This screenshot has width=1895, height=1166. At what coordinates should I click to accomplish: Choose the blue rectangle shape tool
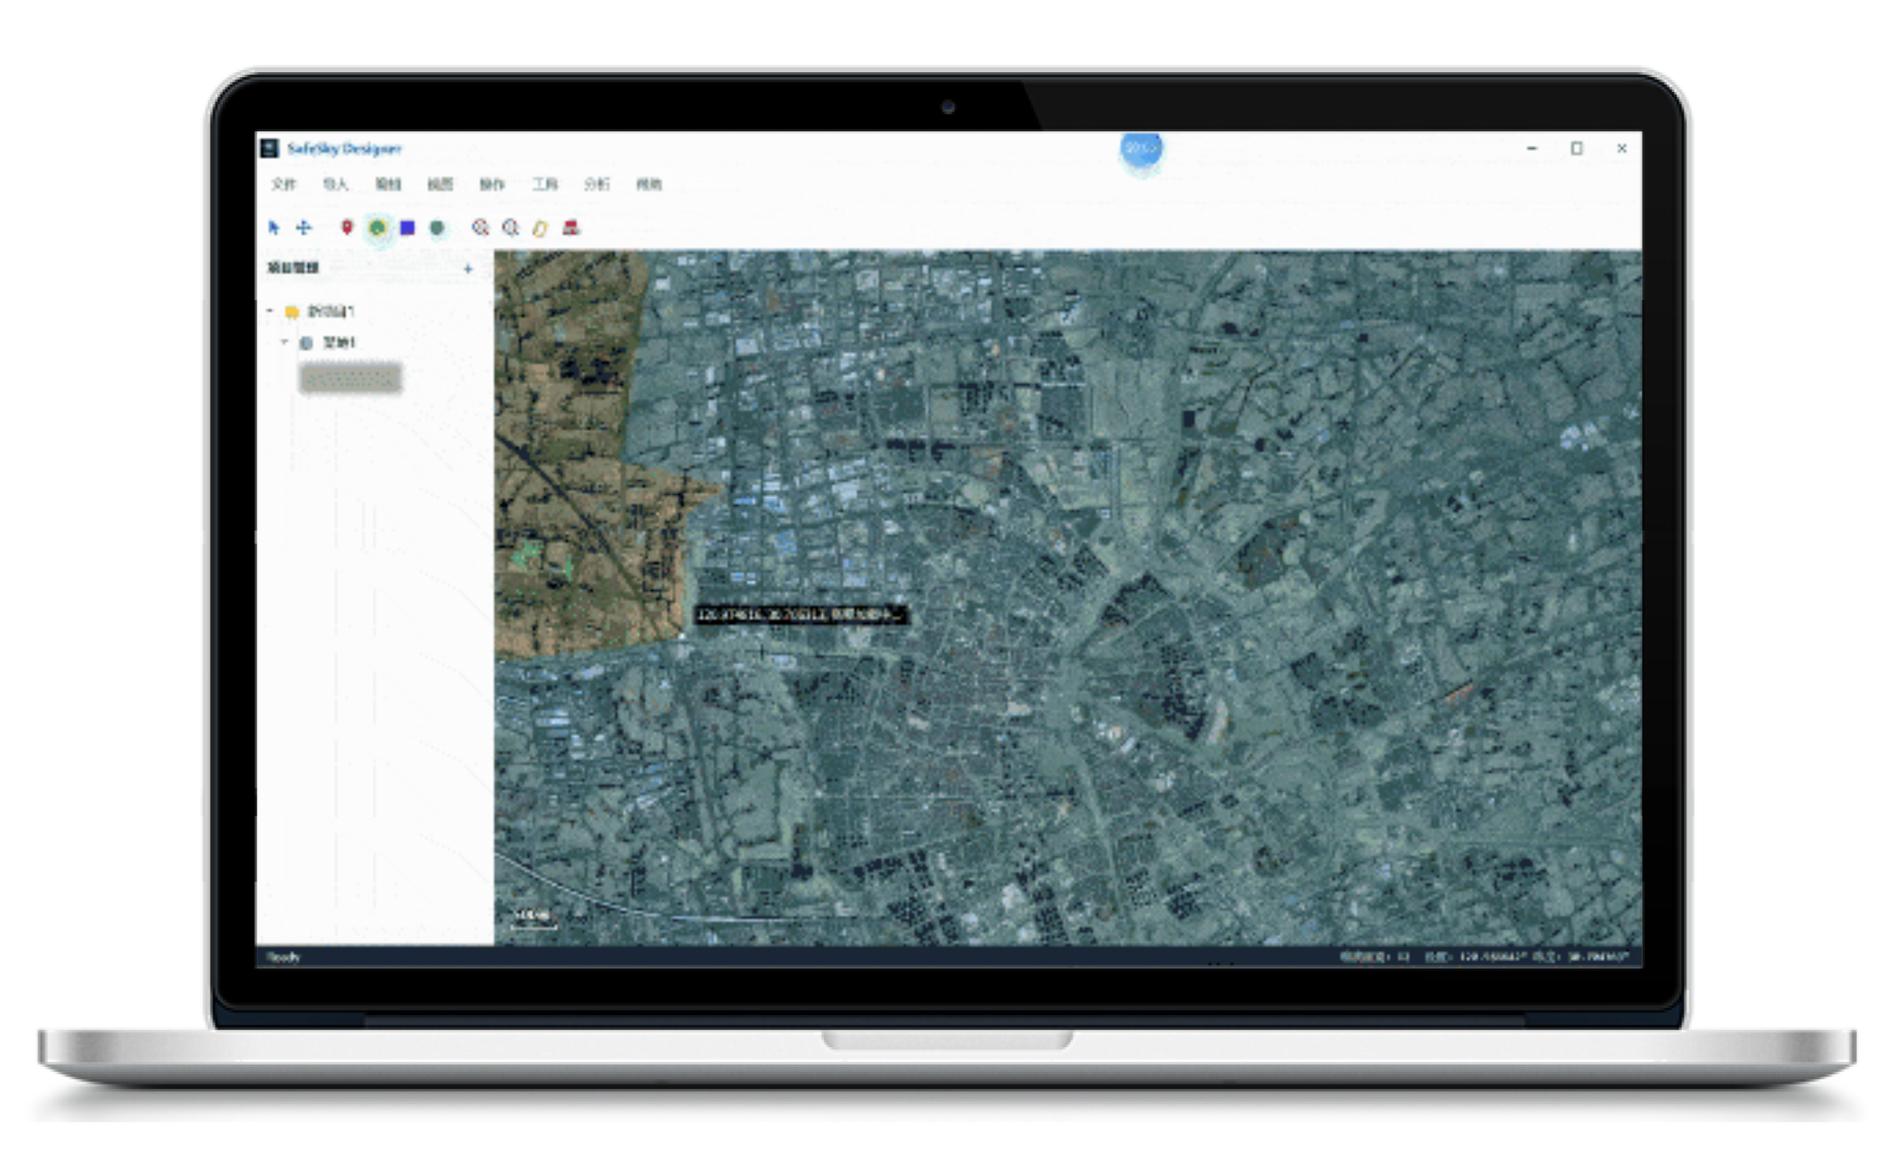pyautogui.click(x=407, y=227)
